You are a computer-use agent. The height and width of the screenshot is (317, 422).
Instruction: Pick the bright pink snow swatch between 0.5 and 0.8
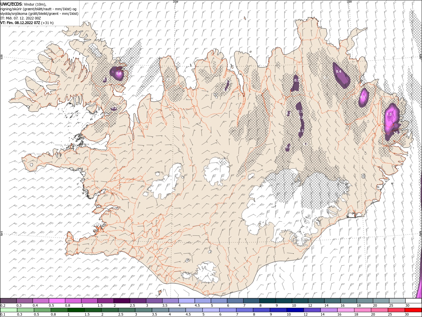57,301
